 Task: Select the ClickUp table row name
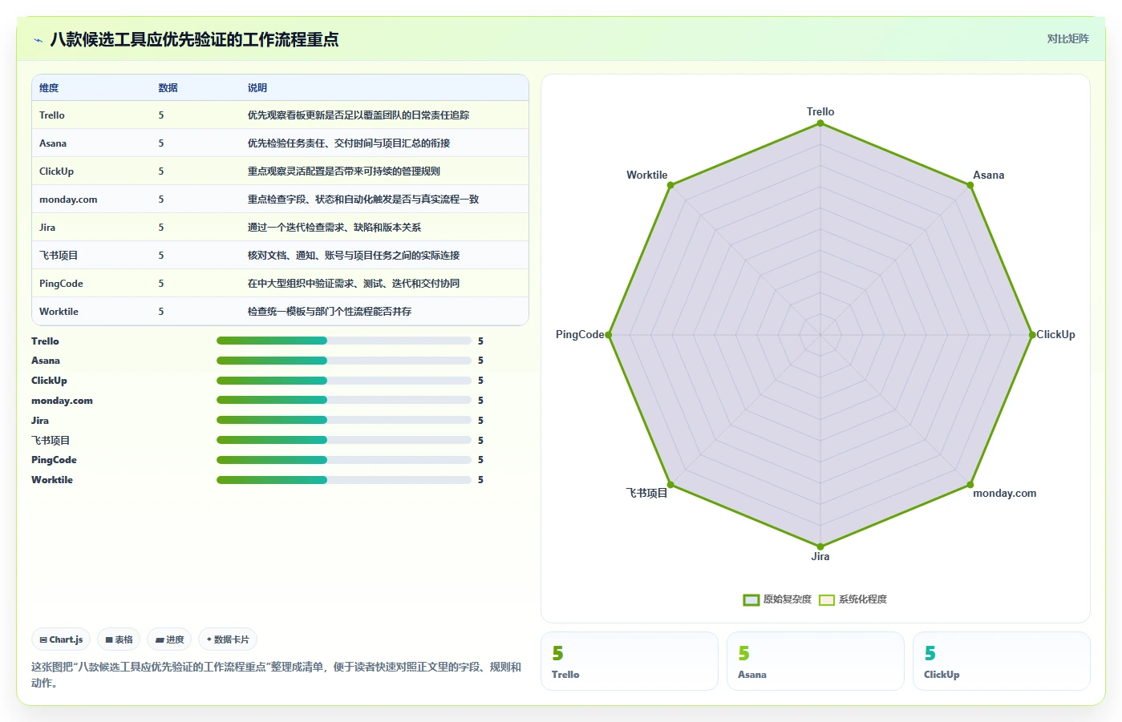pos(56,171)
